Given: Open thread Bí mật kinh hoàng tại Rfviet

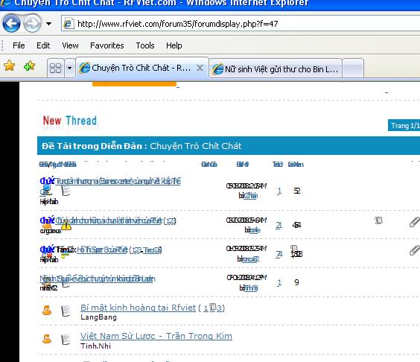Looking at the screenshot, I should click(x=139, y=308).
